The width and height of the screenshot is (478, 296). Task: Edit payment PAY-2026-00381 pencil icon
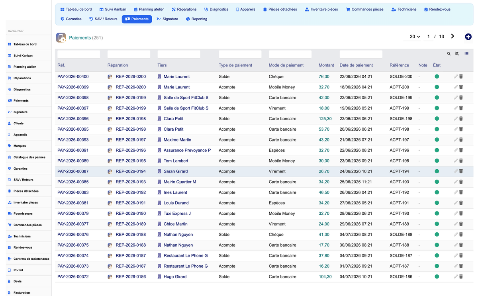click(456, 203)
